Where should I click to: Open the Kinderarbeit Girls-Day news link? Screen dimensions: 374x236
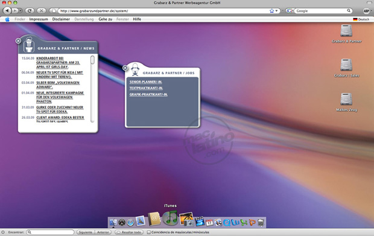click(58, 63)
